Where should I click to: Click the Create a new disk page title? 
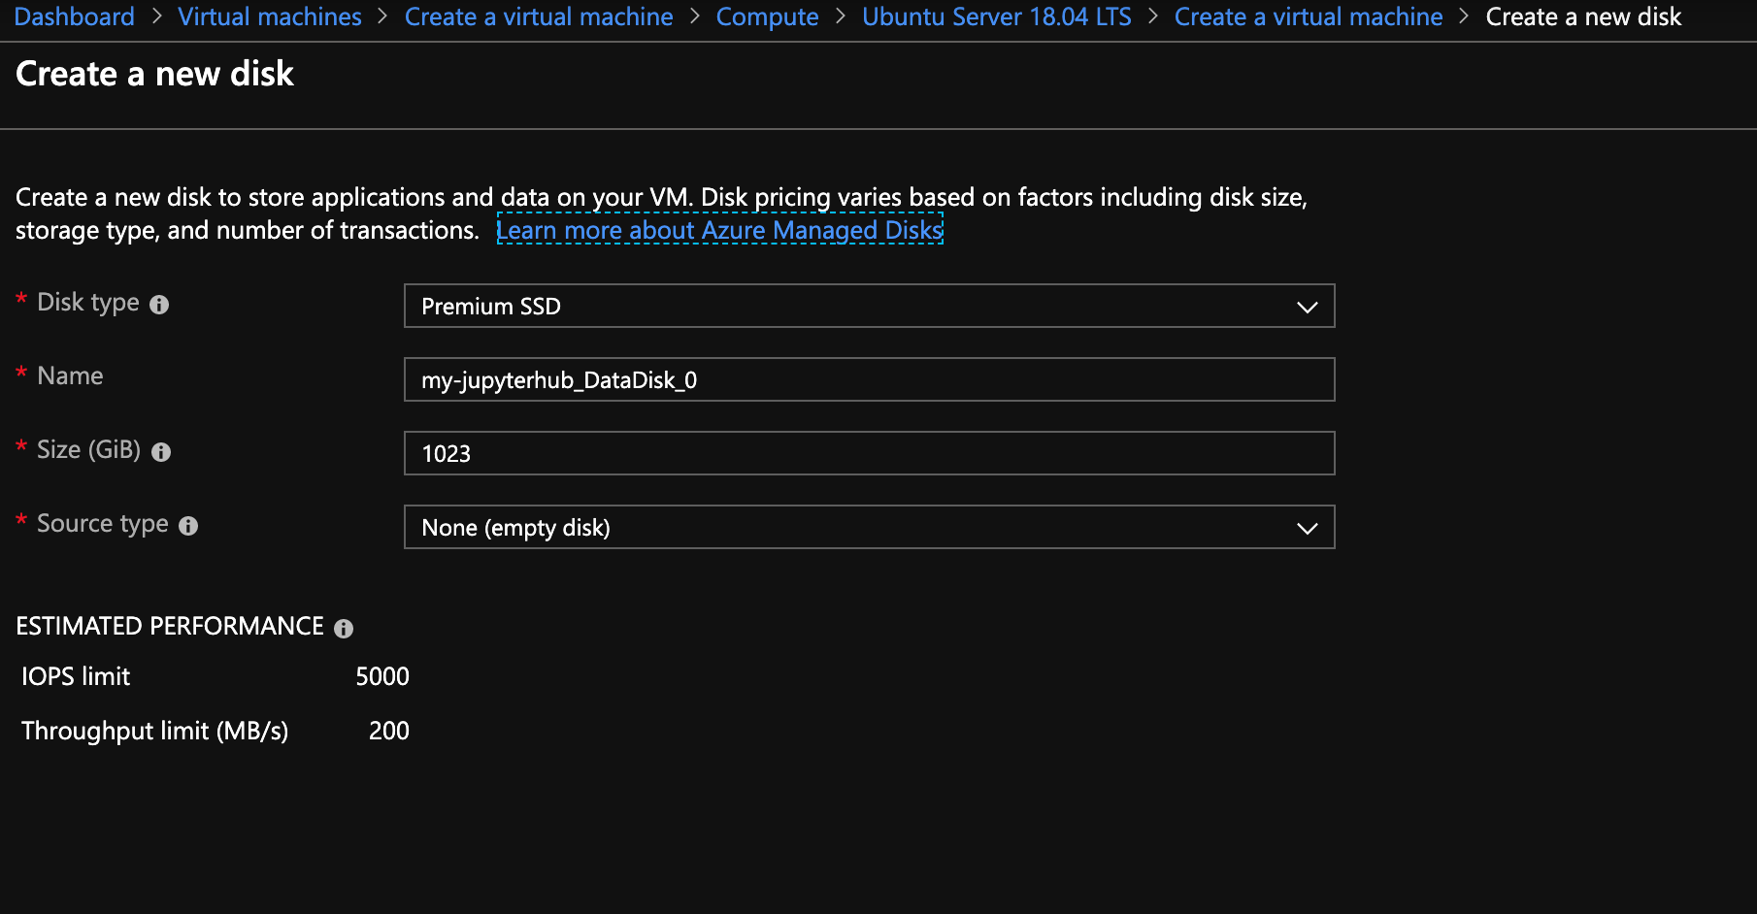[x=155, y=74]
